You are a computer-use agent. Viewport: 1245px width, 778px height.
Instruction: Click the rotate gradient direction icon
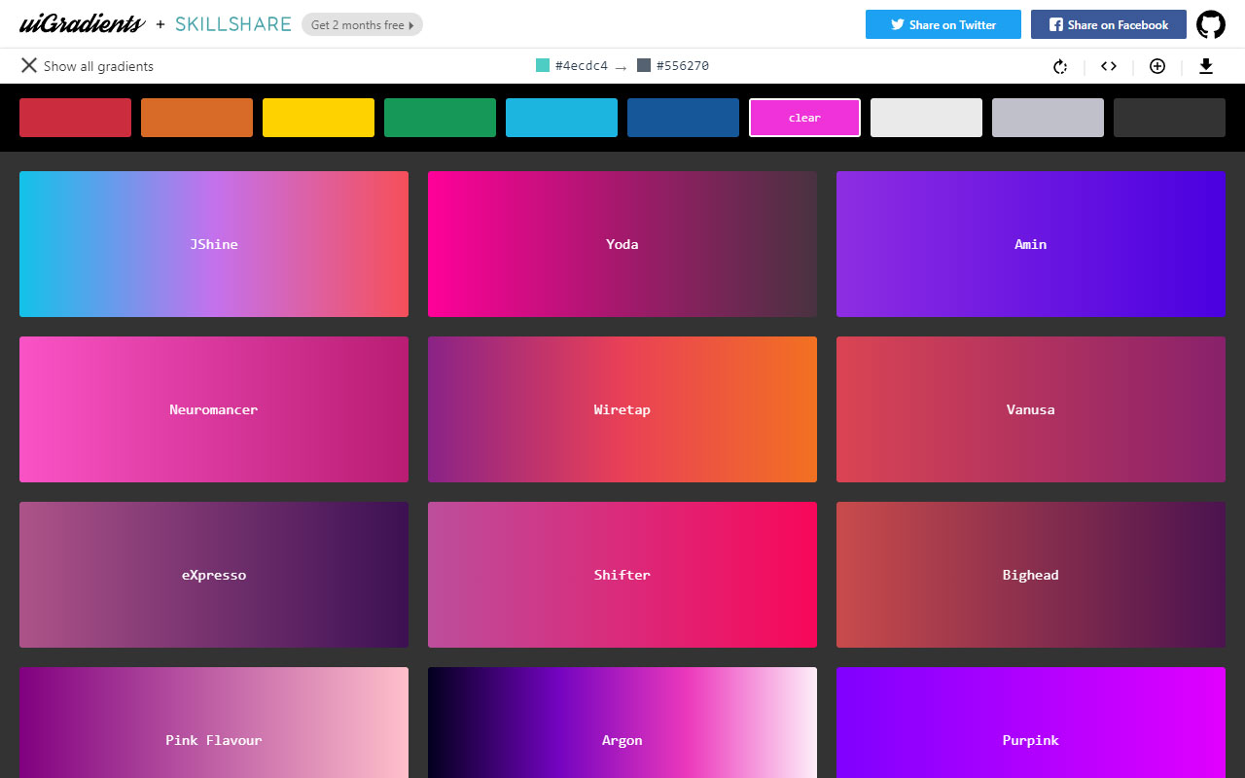tap(1059, 66)
